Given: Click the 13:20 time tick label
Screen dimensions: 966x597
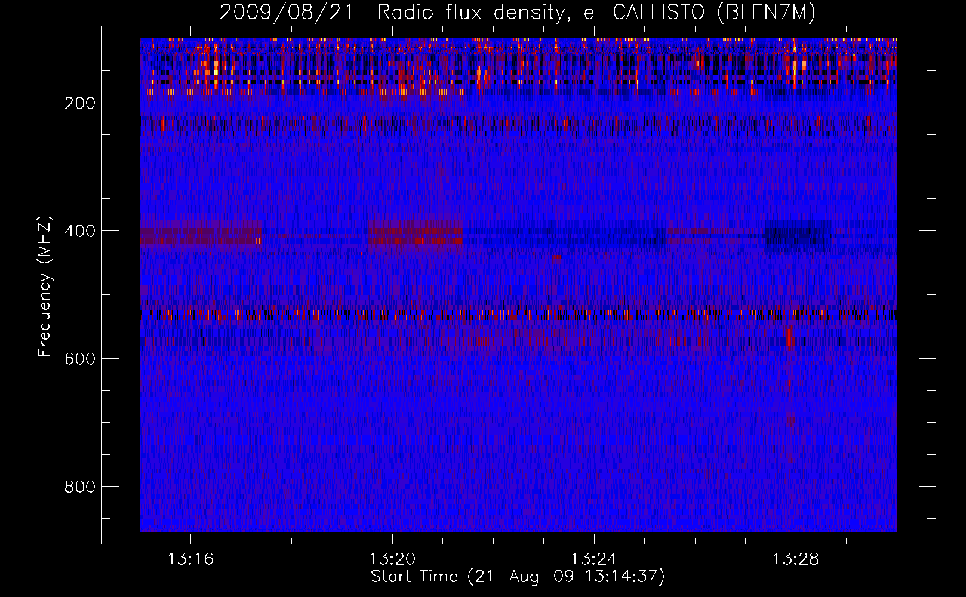Looking at the screenshot, I should click(x=392, y=559).
